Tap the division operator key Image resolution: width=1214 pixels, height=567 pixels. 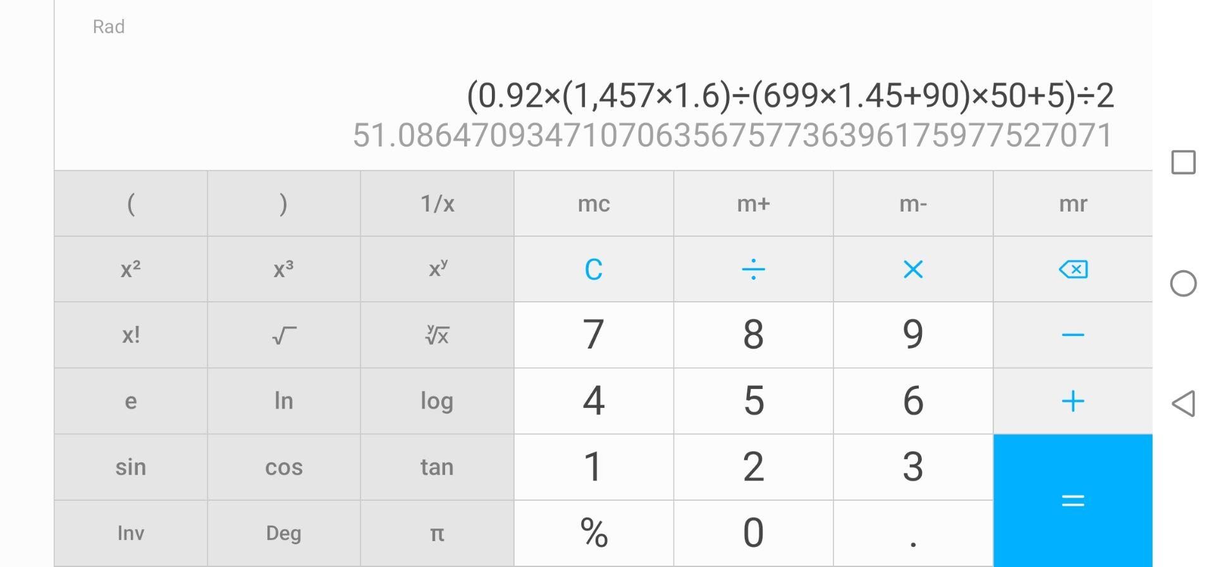753,270
